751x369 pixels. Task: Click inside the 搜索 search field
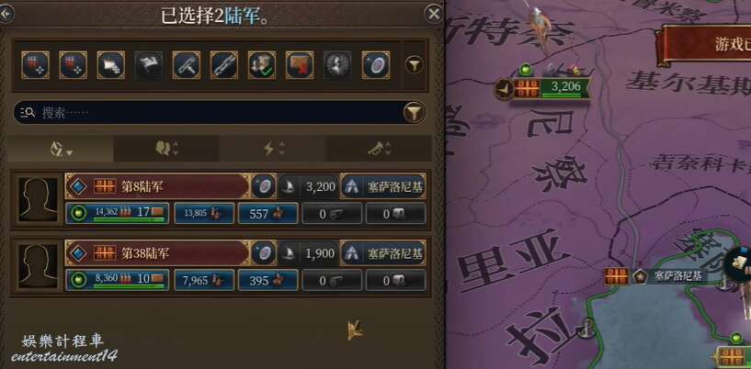(x=211, y=113)
